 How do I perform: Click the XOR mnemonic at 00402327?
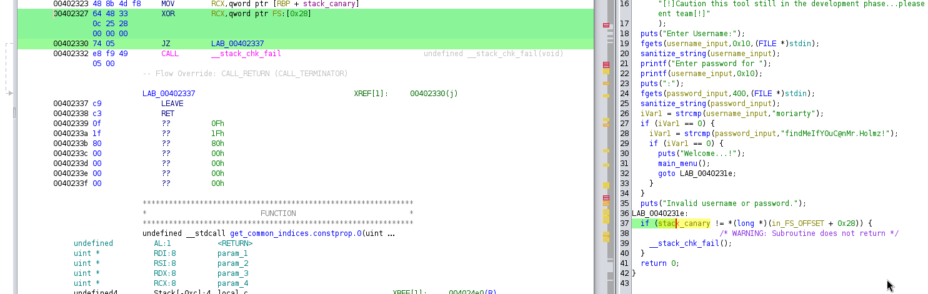[167, 14]
